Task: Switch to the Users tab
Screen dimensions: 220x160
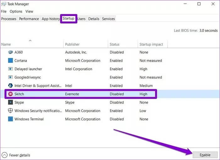Action: [x=81, y=19]
